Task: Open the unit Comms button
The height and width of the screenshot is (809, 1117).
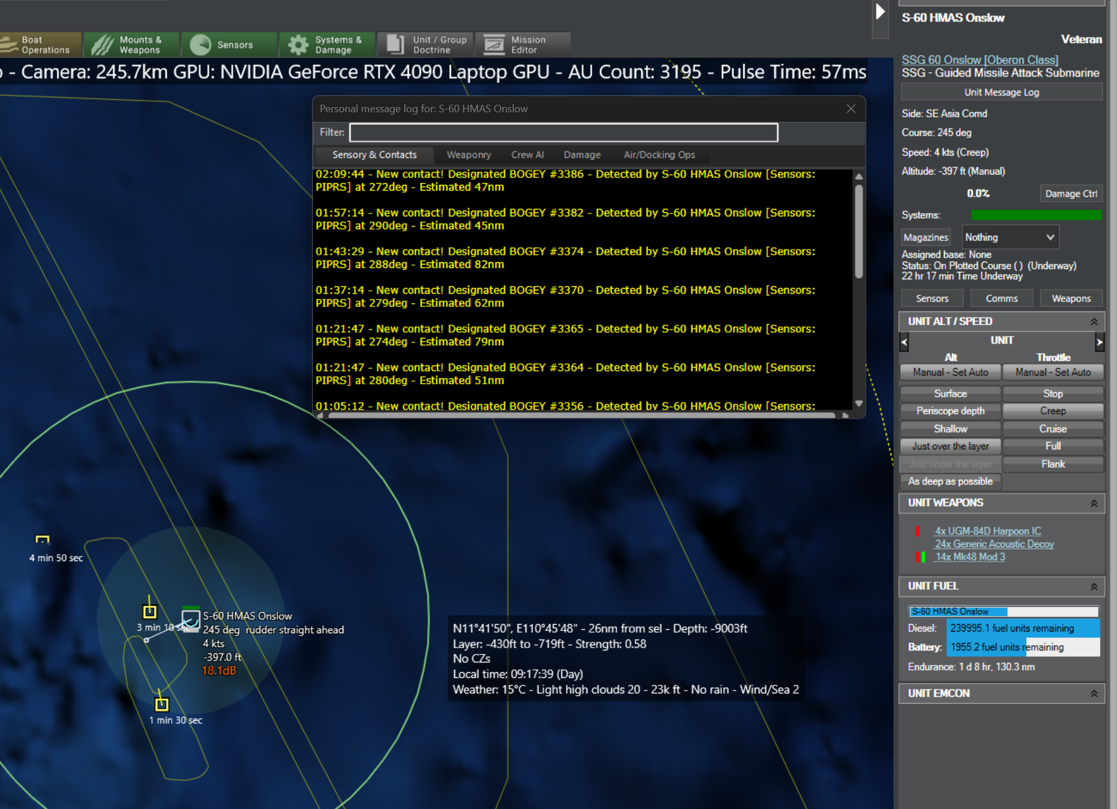Action: [1001, 298]
